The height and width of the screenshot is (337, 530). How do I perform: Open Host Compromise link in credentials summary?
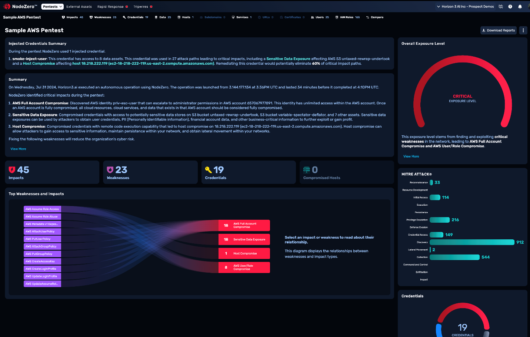39,64
